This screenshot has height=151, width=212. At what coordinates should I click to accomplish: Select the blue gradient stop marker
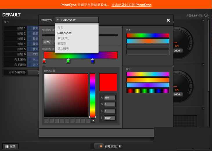(92, 61)
